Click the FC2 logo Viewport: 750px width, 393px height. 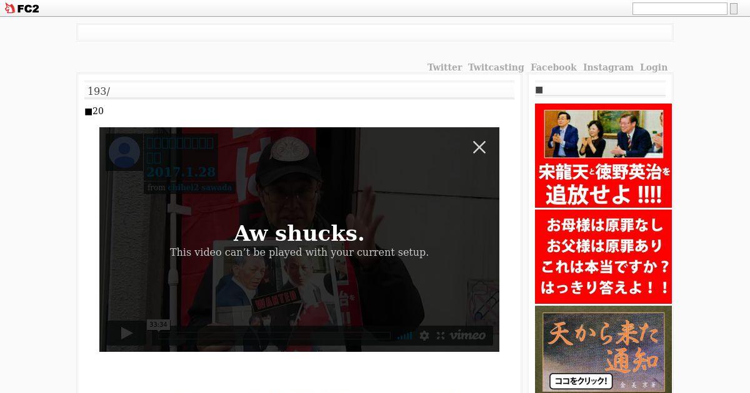(22, 8)
